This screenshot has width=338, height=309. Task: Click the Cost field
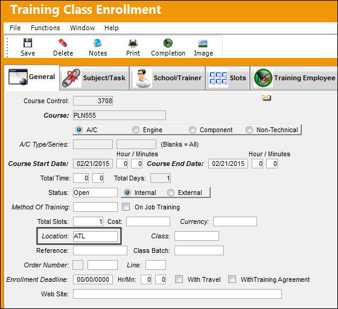[148, 221]
